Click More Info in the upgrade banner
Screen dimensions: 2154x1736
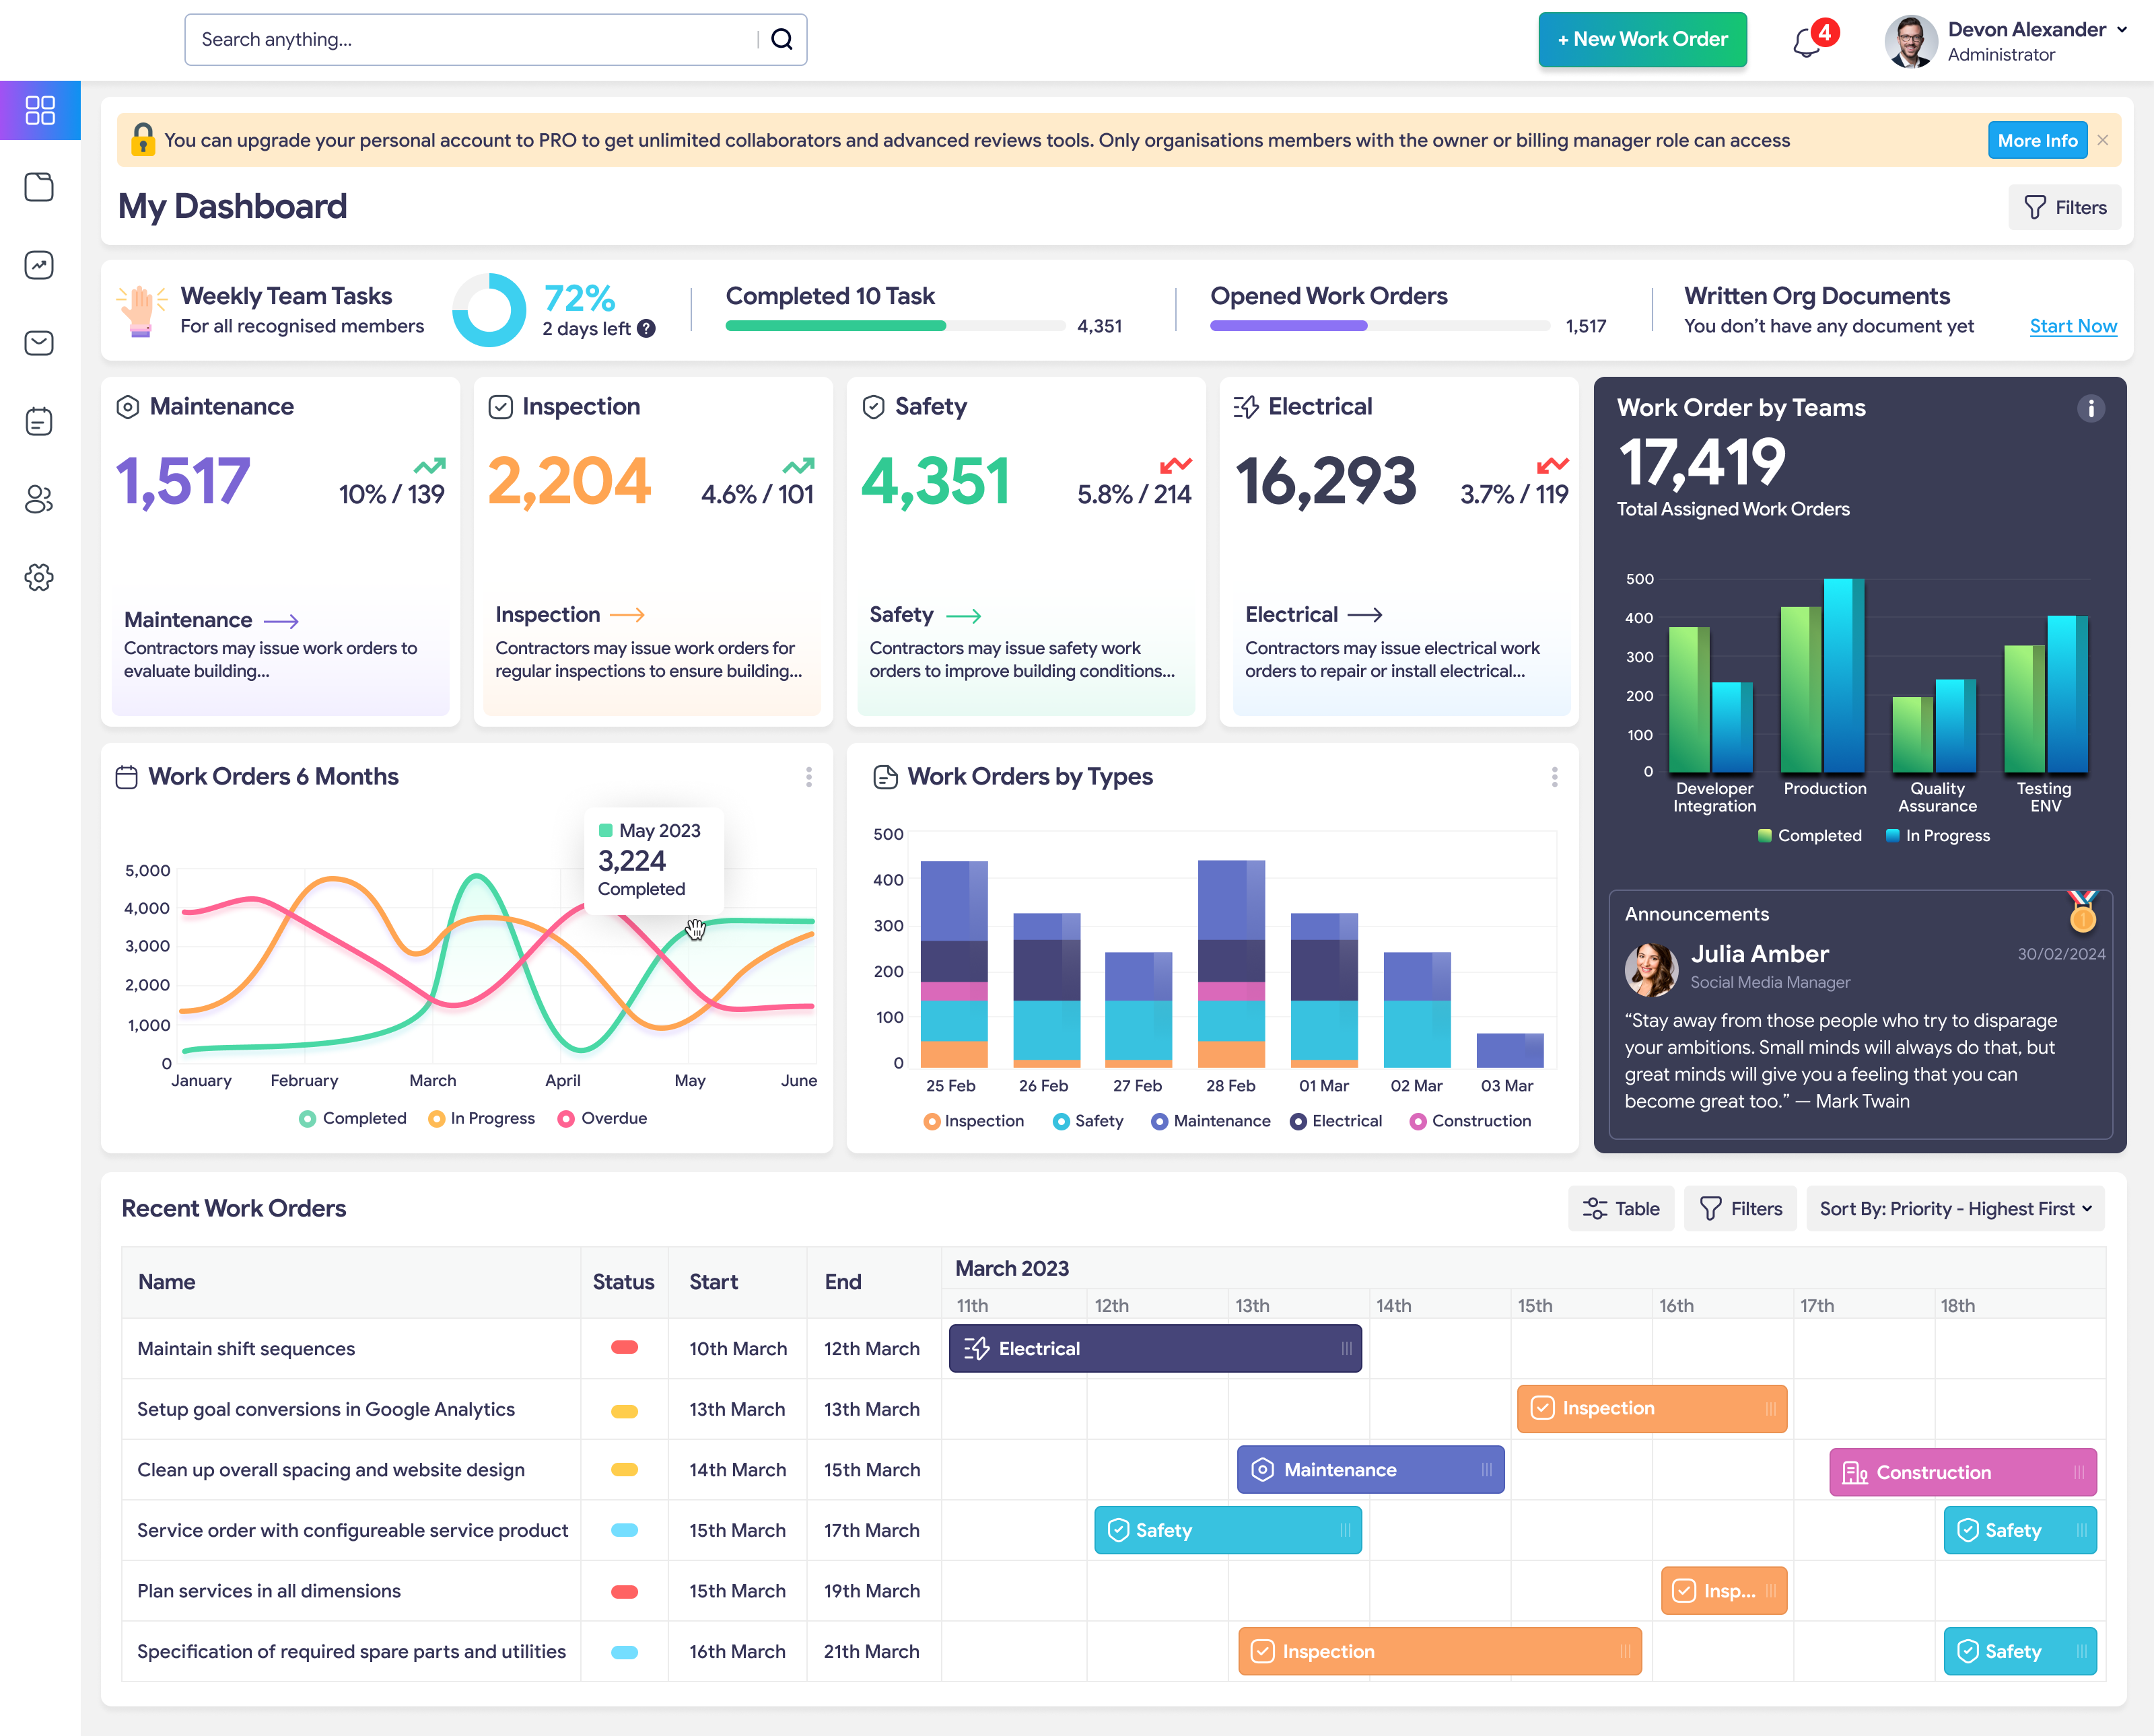pyautogui.click(x=2037, y=140)
